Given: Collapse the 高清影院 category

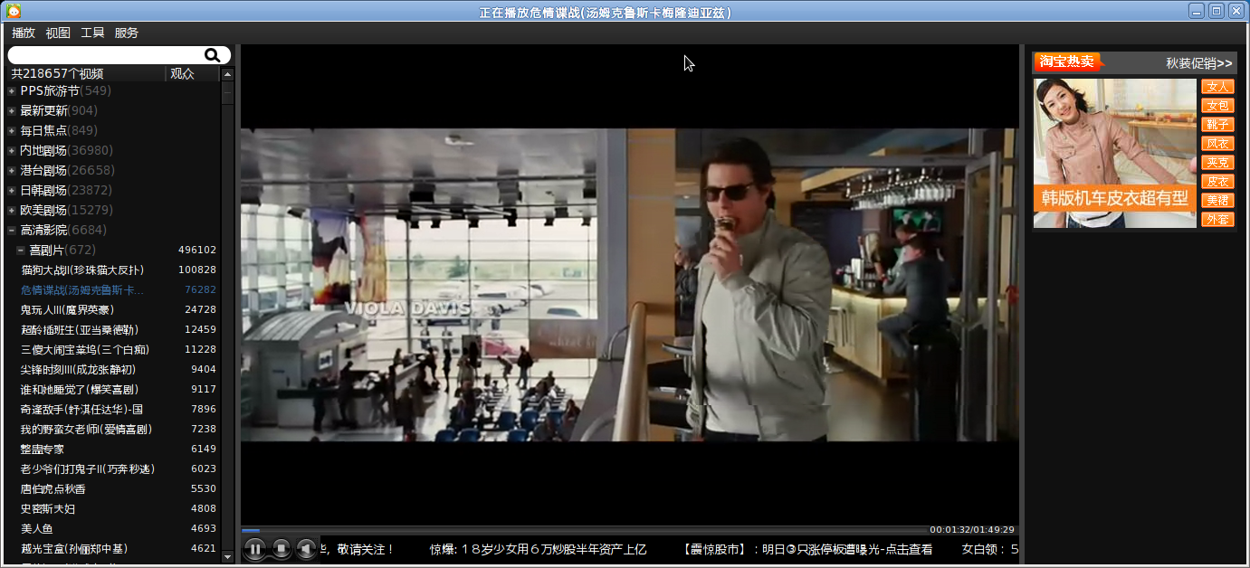Looking at the screenshot, I should click(x=12, y=231).
